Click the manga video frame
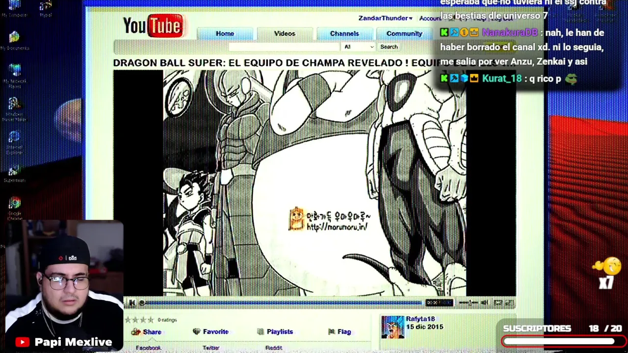628x353 pixels. click(314, 183)
